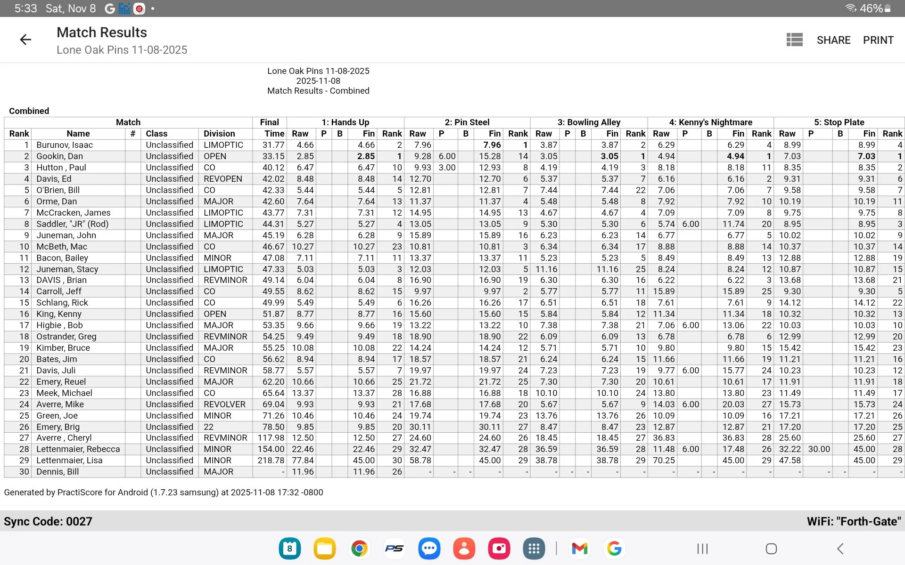Go back using the arrow icon
The image size is (905, 565).
(x=25, y=40)
